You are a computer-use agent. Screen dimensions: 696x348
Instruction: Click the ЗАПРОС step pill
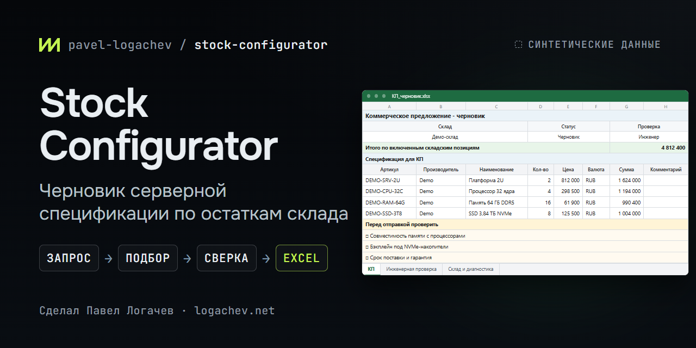tap(69, 258)
